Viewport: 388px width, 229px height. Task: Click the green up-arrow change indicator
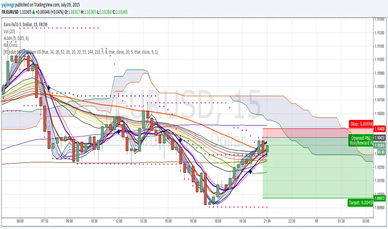point(33,12)
